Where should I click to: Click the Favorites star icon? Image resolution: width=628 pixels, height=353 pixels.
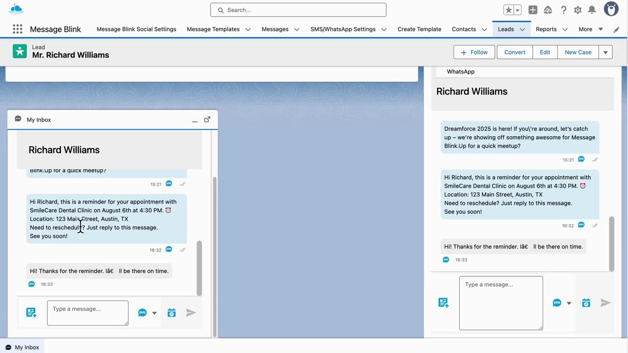[509, 10]
